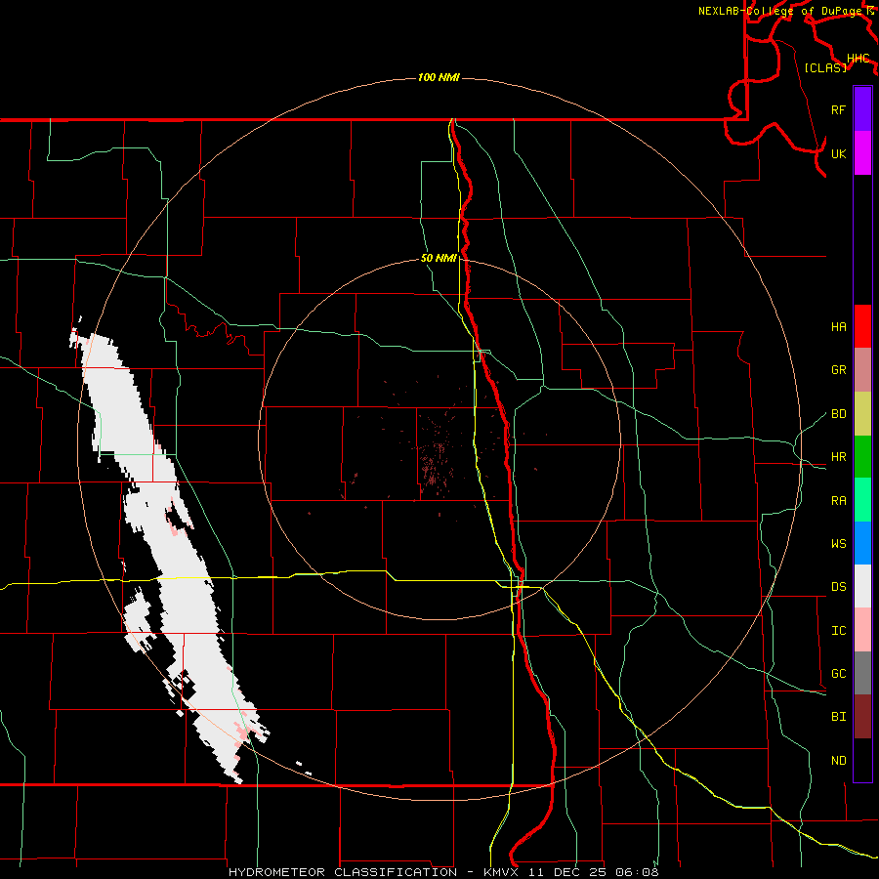Click the HA red legend swatch

(x=862, y=326)
